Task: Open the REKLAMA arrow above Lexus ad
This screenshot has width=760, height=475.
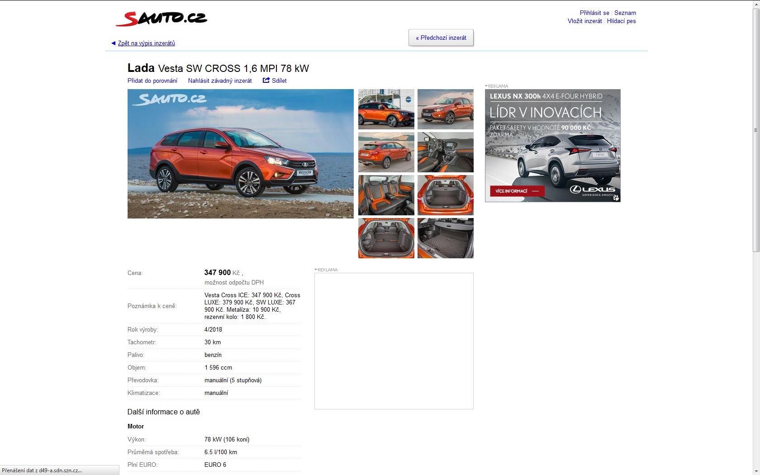Action: tap(486, 86)
